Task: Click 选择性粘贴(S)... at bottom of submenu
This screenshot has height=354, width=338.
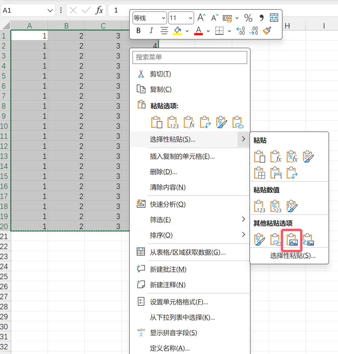Action: [293, 256]
